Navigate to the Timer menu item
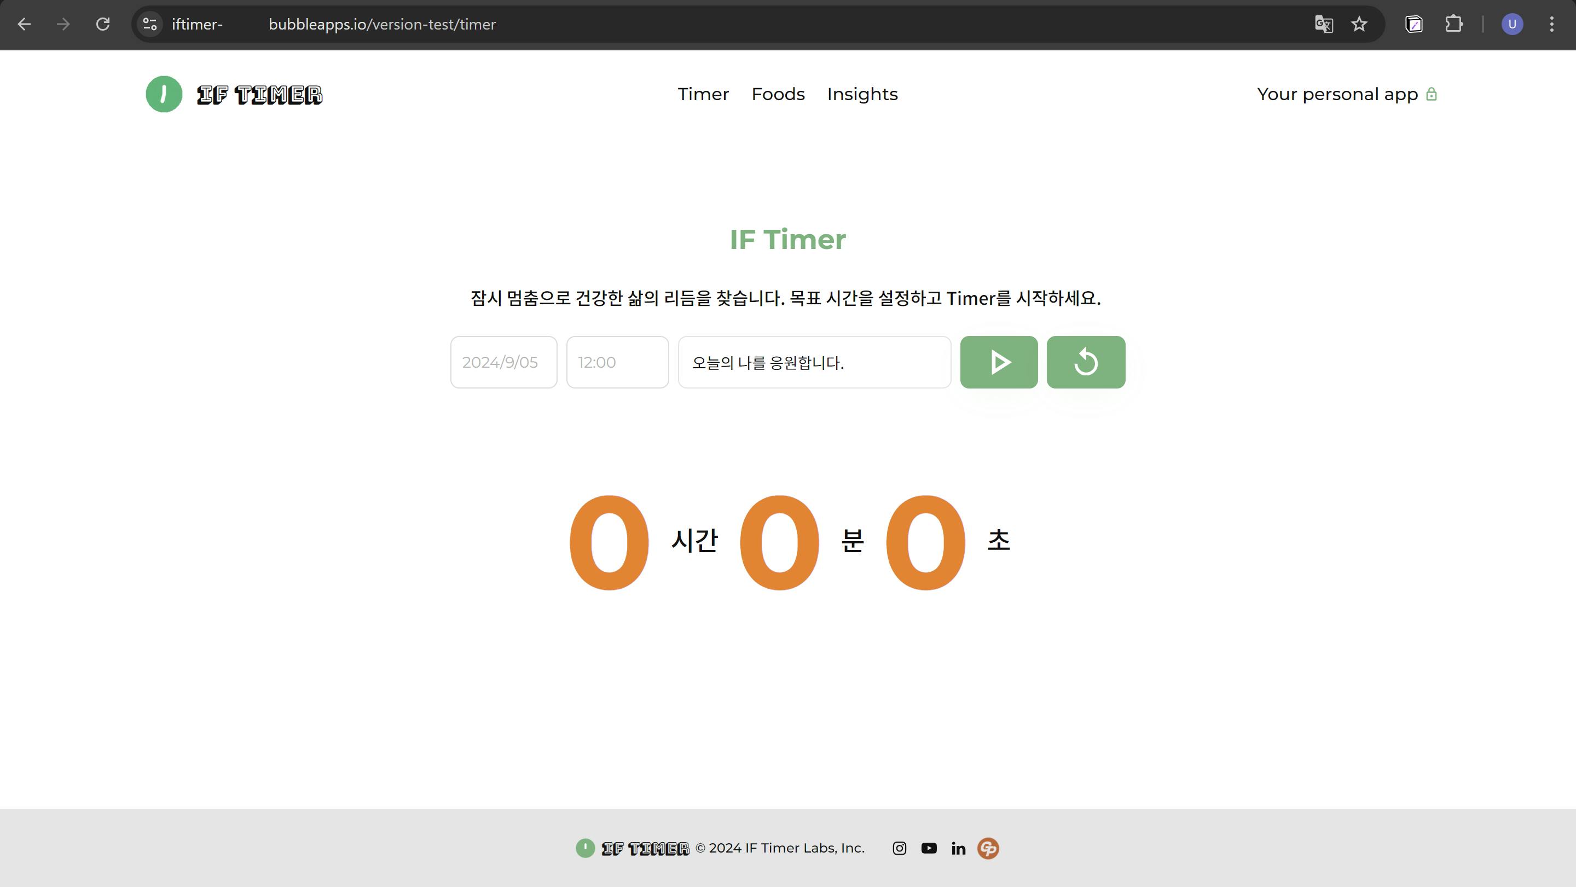Viewport: 1576px width, 887px height. [703, 94]
